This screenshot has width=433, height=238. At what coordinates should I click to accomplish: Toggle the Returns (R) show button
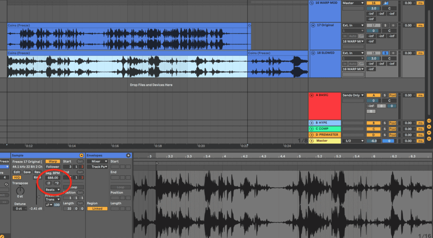point(429,127)
